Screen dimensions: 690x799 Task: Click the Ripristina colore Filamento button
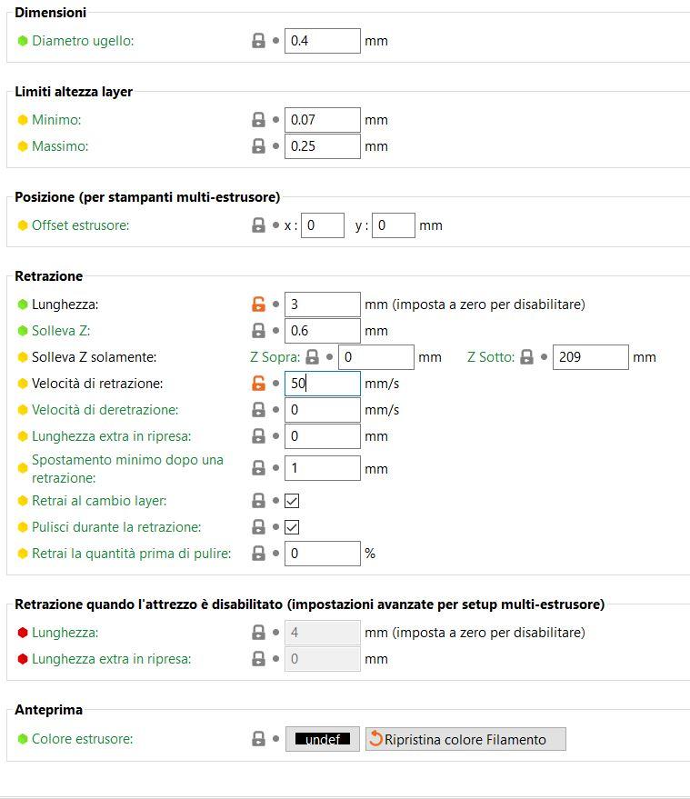465,739
